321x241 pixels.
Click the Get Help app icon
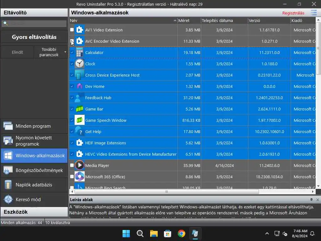79,131
